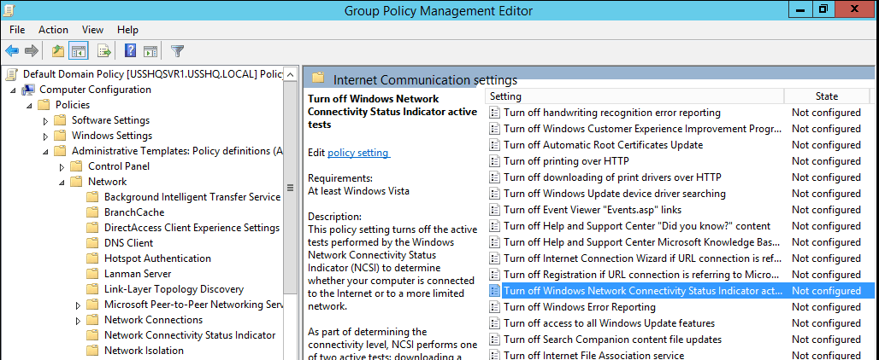Select the DNS Client folder

pos(128,243)
